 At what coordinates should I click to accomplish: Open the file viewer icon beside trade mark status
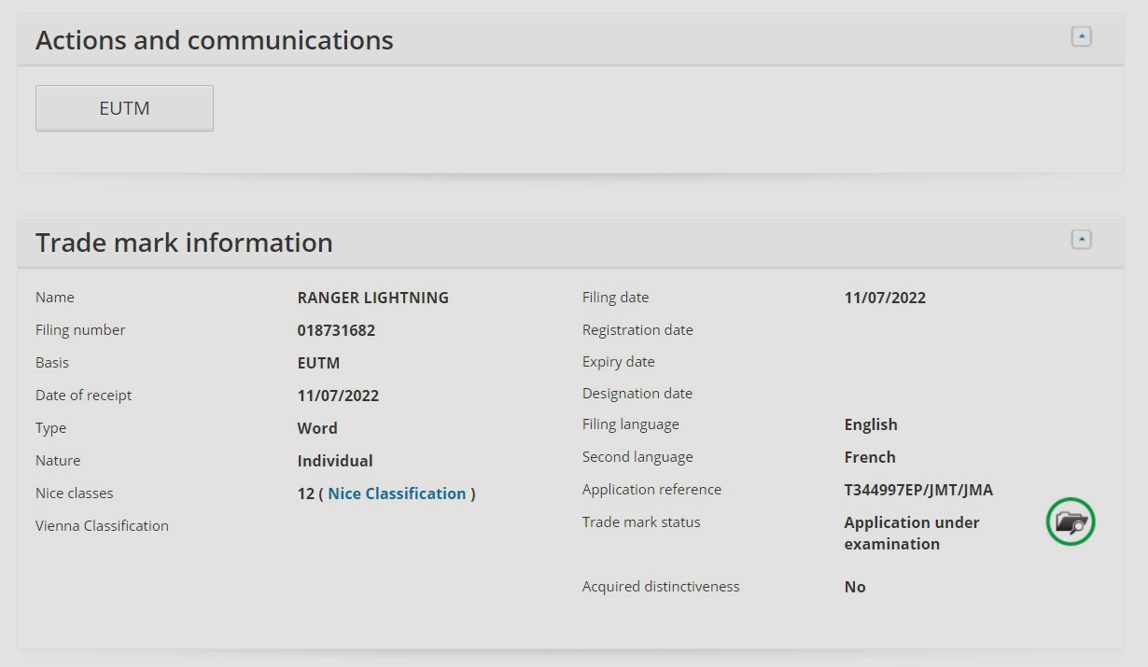coord(1071,522)
